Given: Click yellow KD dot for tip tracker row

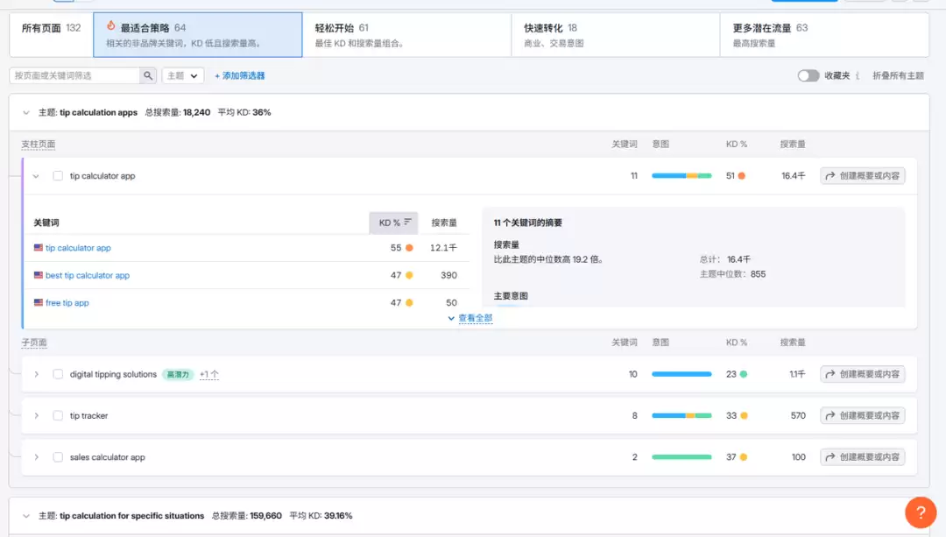Looking at the screenshot, I should pos(744,416).
